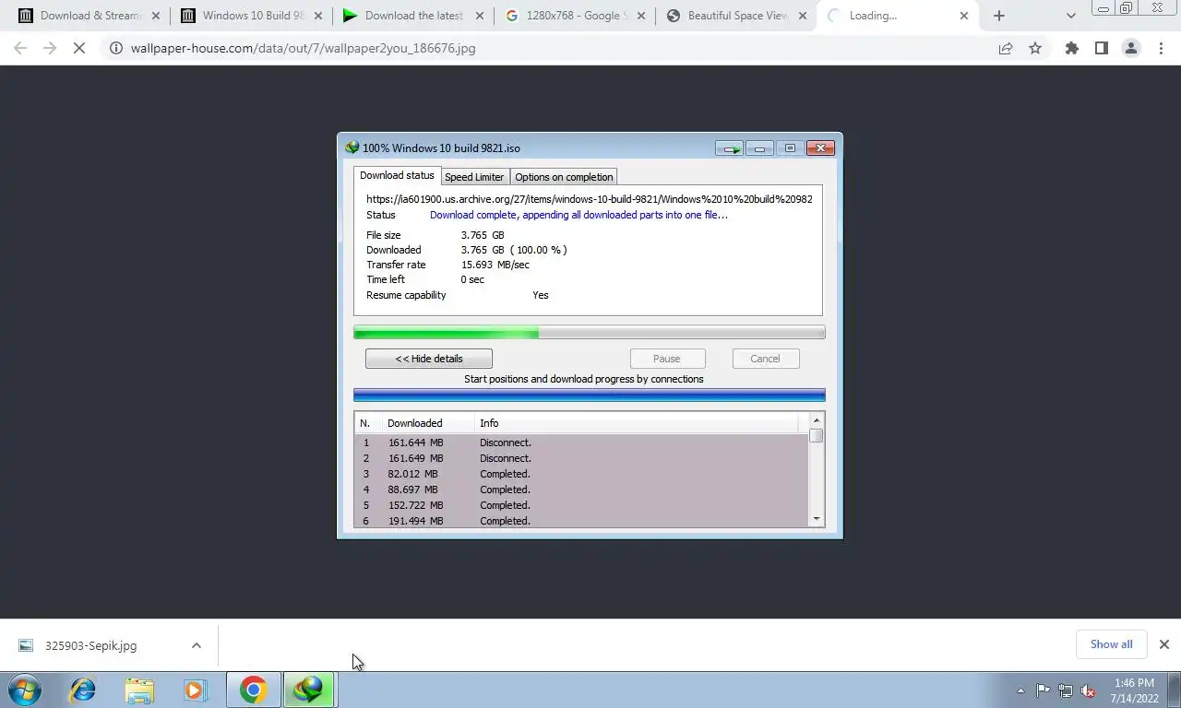Click the connections list scroll down arrow
The height and width of the screenshot is (708, 1181).
(816, 520)
